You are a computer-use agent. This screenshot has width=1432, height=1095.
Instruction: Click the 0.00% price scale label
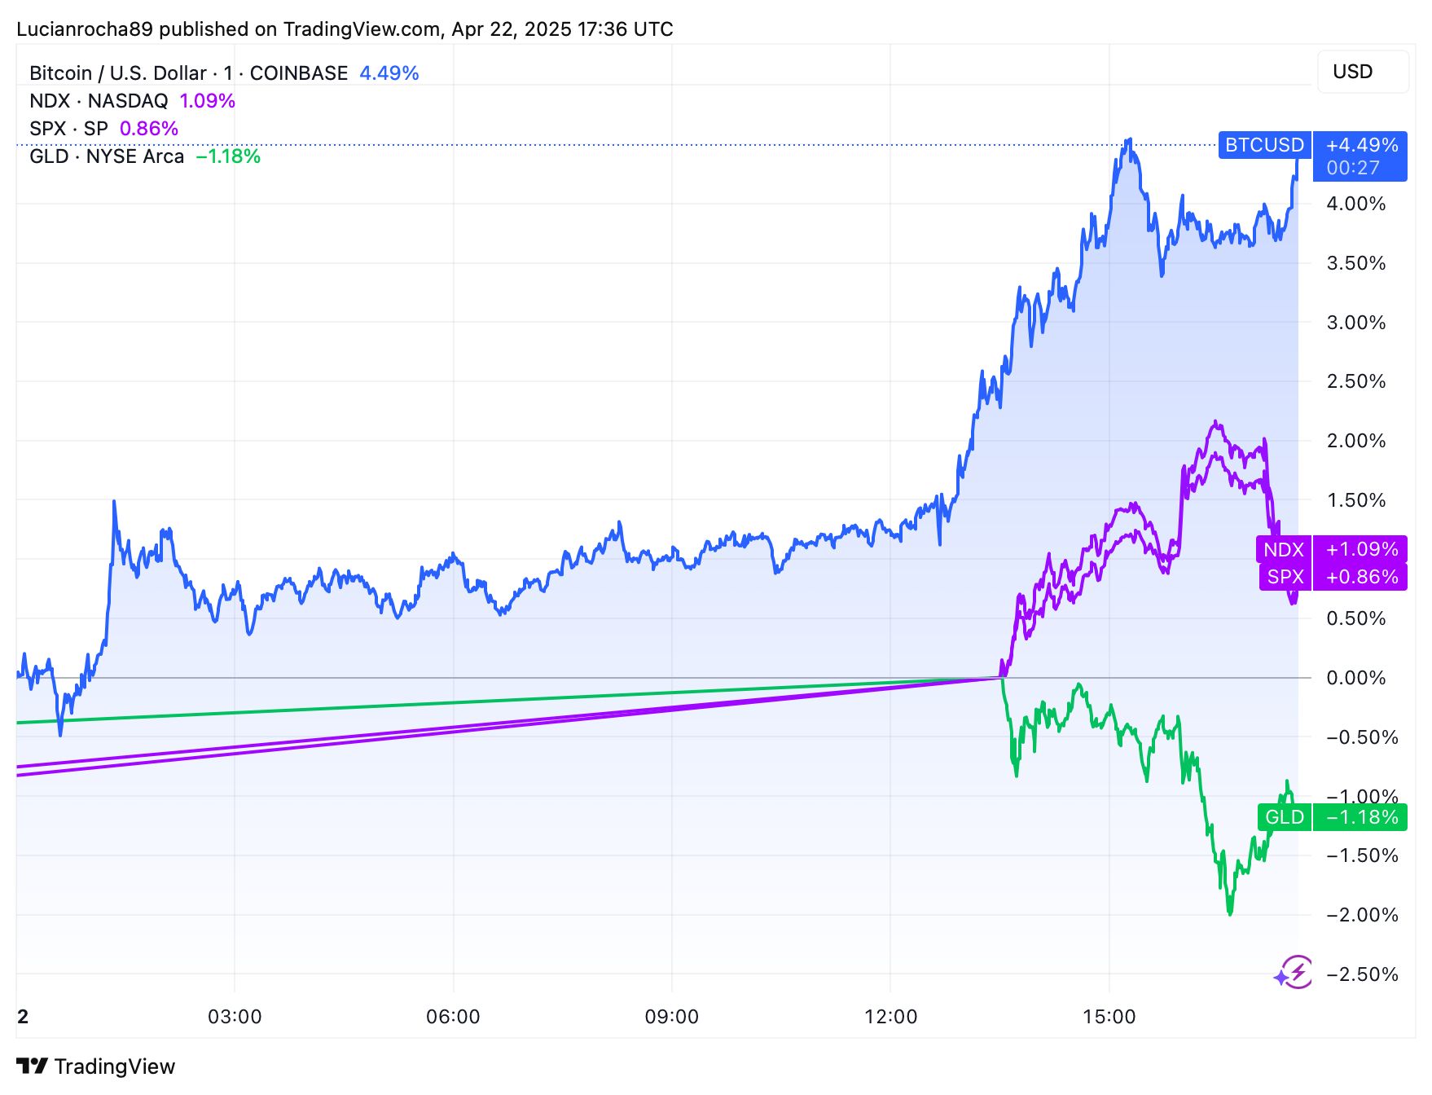point(1355,678)
